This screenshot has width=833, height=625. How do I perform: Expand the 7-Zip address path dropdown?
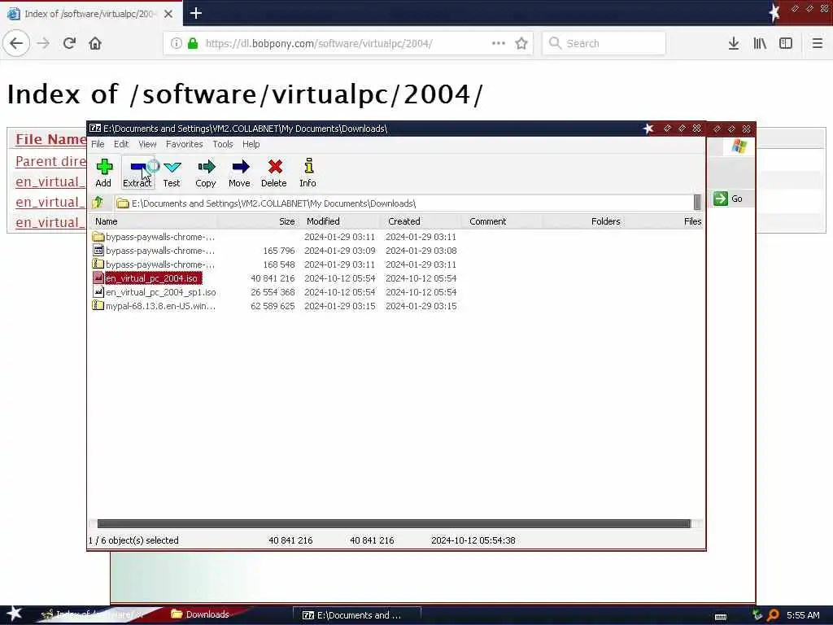pyautogui.click(x=697, y=203)
